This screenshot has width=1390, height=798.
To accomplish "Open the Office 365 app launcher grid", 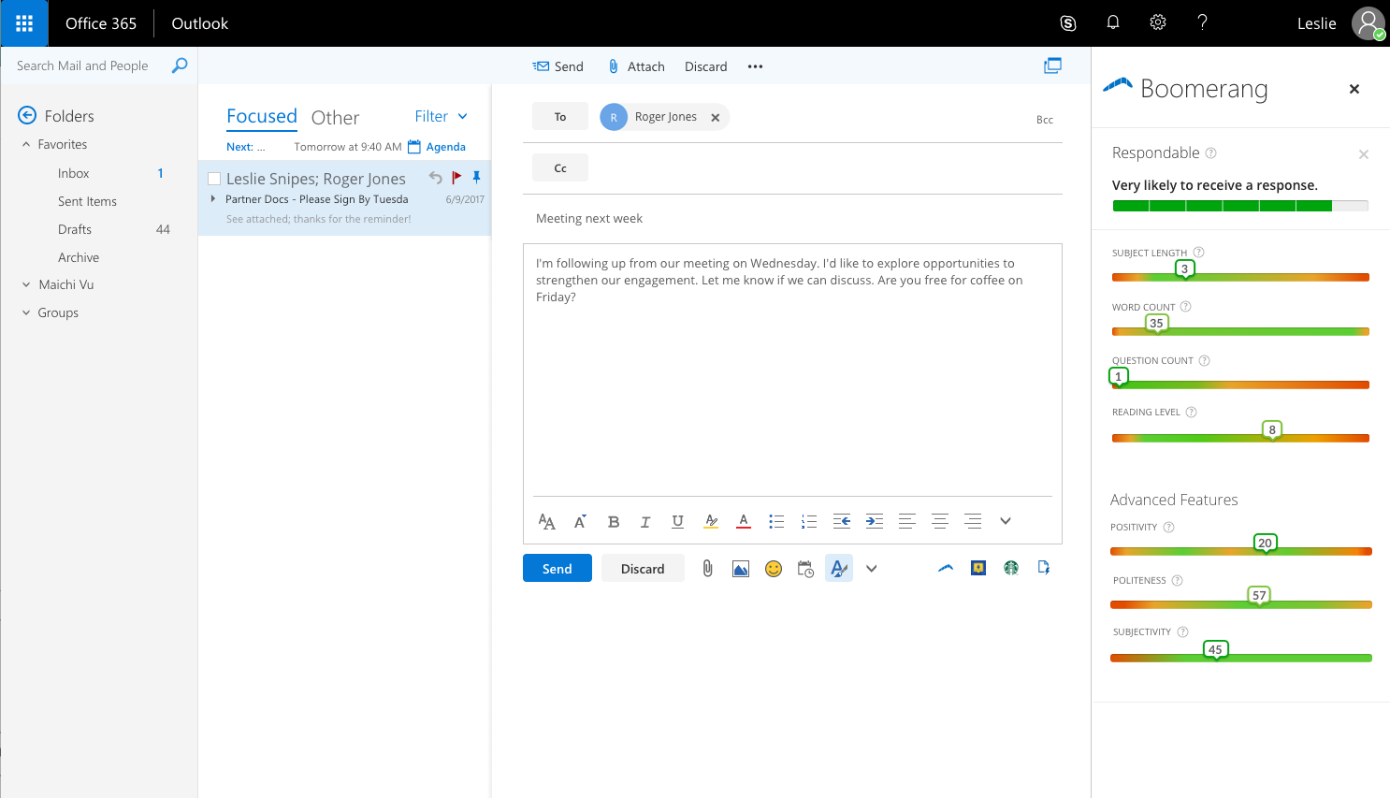I will pyautogui.click(x=24, y=23).
